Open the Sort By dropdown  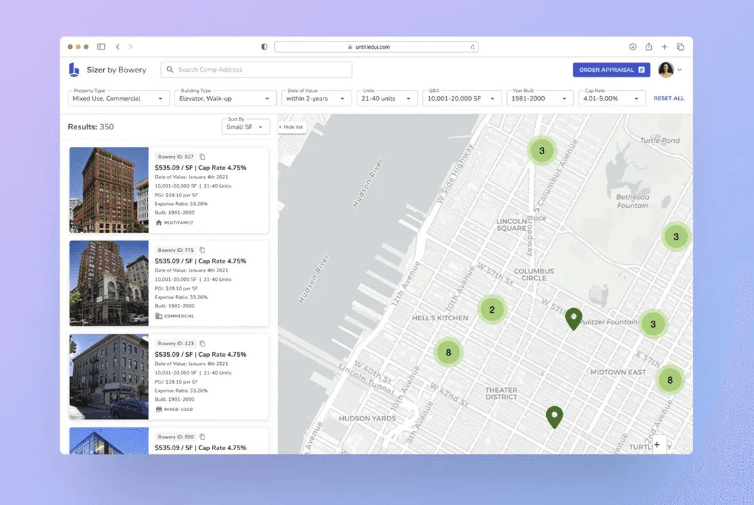(245, 127)
